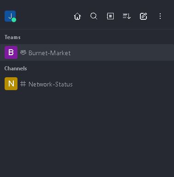The width and height of the screenshot is (174, 177).
Task: Click the team icon beside Burnet-Market
Action: coord(23,53)
